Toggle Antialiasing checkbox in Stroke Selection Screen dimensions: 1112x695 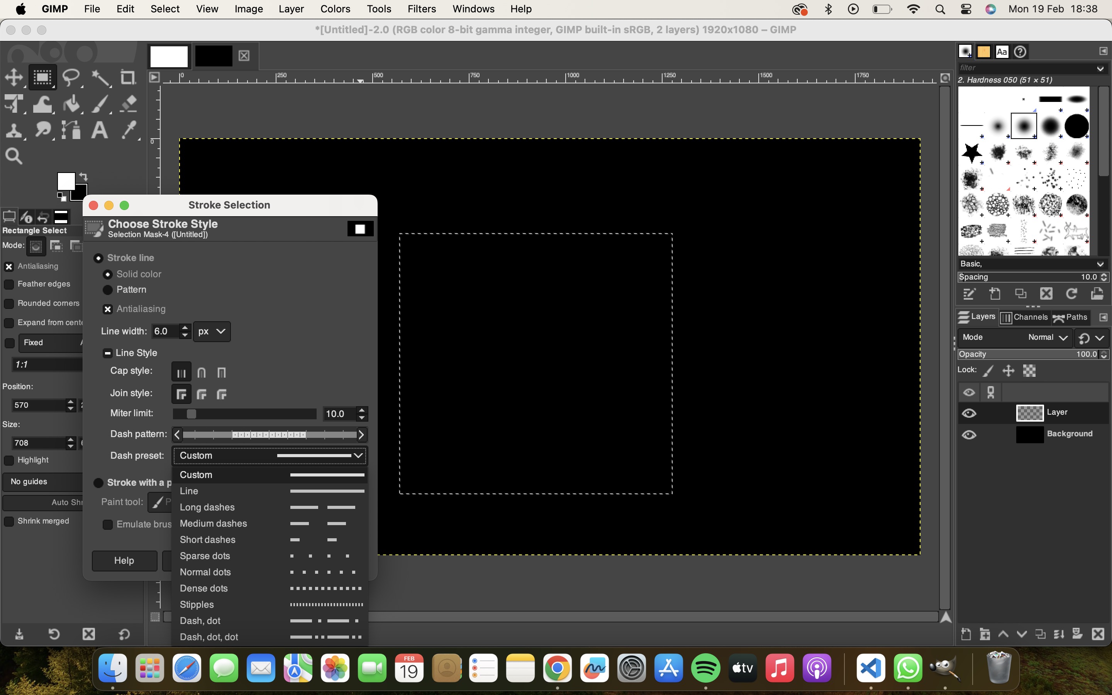(x=107, y=309)
